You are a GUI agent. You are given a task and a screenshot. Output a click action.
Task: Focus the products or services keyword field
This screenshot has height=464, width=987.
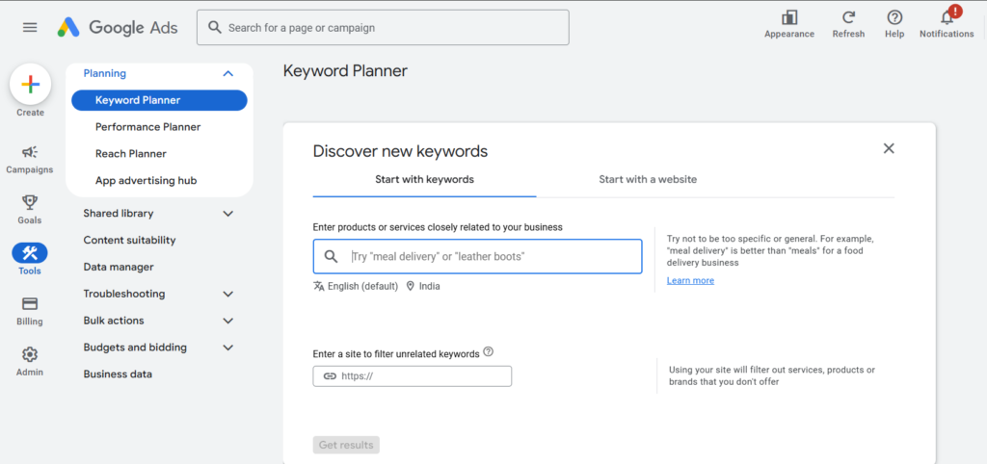pyautogui.click(x=477, y=256)
